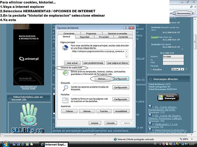Click horizontal scrollbar right arrow
The height and width of the screenshot is (147, 197).
point(192,135)
